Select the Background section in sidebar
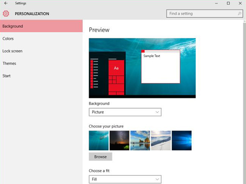This screenshot has width=246, height=184. [x=41, y=26]
